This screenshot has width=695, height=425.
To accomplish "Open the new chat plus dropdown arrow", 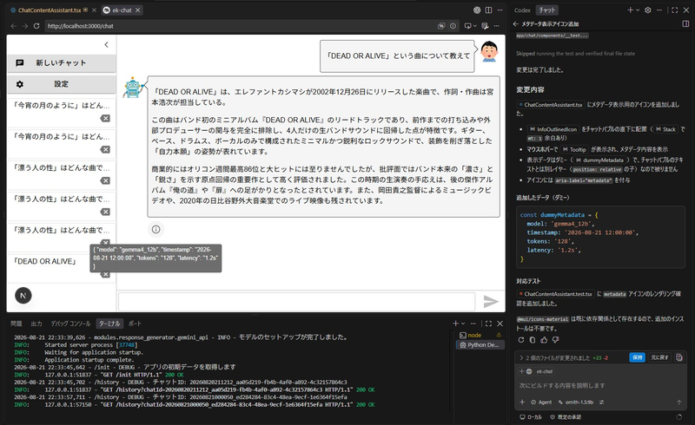I will click(638, 10).
